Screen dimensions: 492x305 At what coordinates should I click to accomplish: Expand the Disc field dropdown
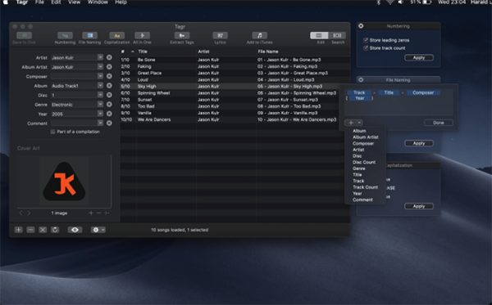tap(100, 95)
